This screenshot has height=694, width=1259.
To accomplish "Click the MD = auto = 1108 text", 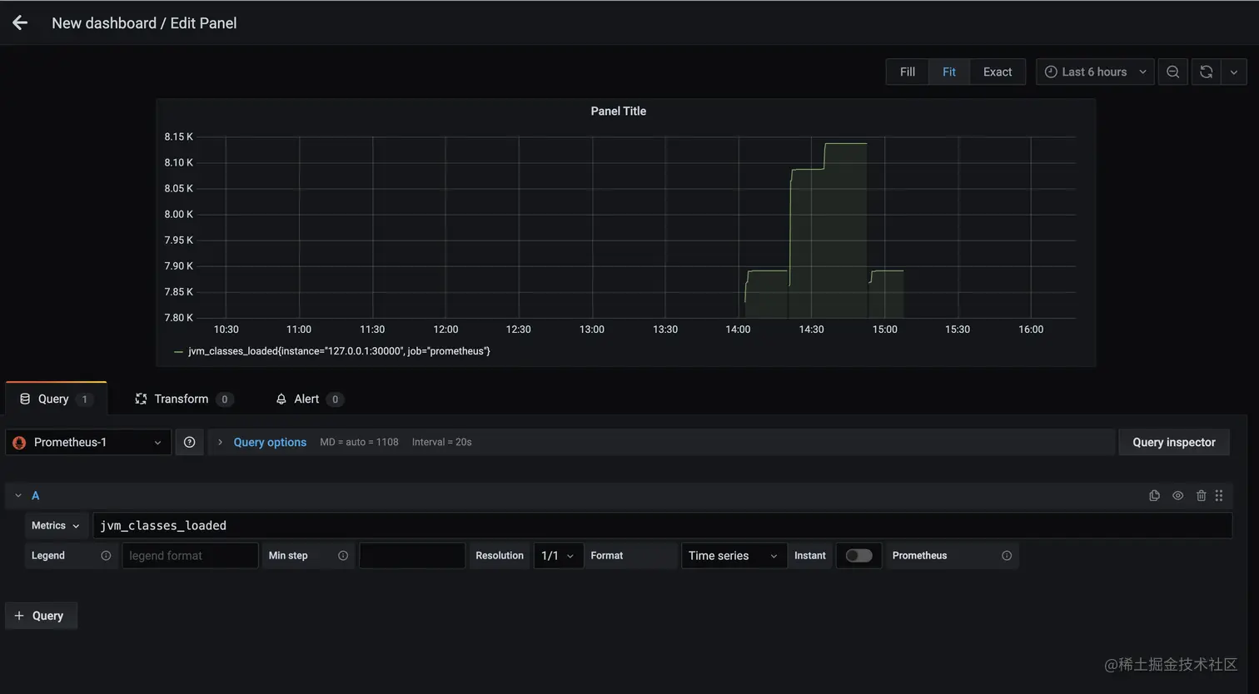I will click(x=359, y=442).
